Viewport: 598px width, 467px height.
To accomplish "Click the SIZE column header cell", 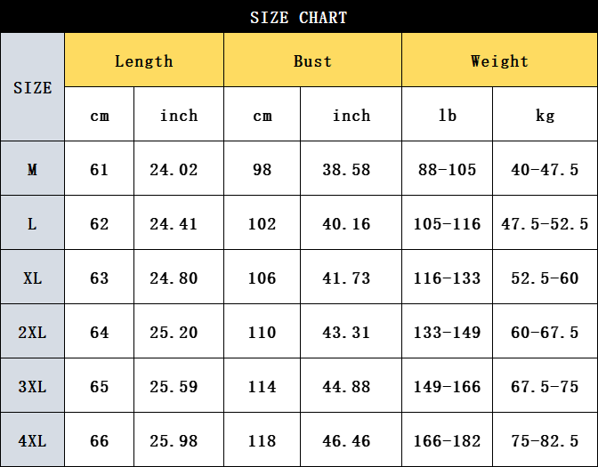I will point(32,87).
